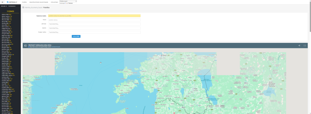Click the Raktinis žodis keyword field
Image resolution: width=311 pixels, height=114 pixels.
[94, 16]
